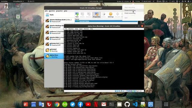
Task: Launch Twitter from the dock
Action: pyautogui.click(x=73, y=104)
